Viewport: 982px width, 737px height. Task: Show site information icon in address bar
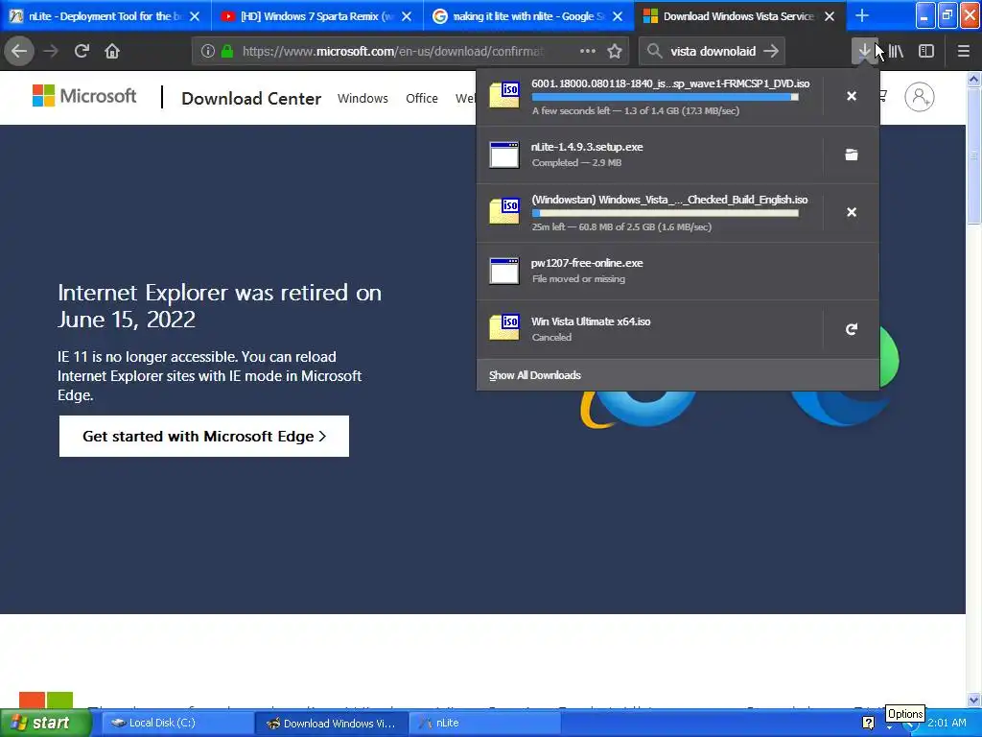(208, 52)
